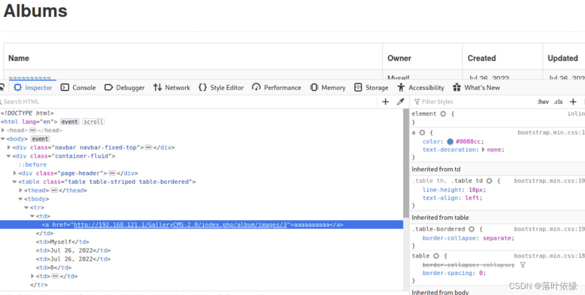This screenshot has height=295, width=585.
Task: Expand the thead node
Action: coord(21,190)
